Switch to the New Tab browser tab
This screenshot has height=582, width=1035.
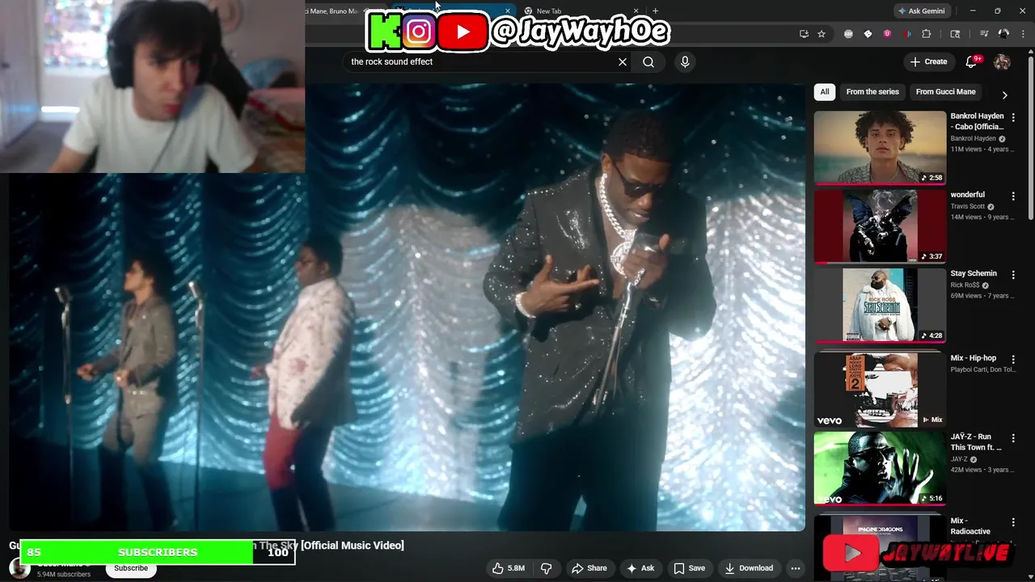pyautogui.click(x=578, y=11)
